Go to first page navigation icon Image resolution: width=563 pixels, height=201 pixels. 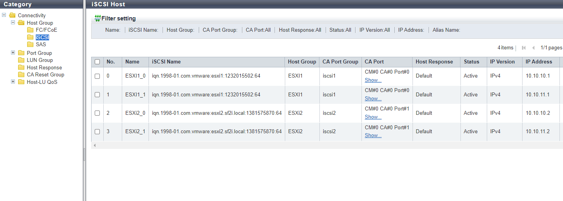pyautogui.click(x=524, y=48)
